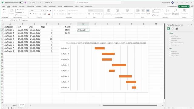The image size is (194, 109).
Task: Select column header G
Action: coord(83,24)
